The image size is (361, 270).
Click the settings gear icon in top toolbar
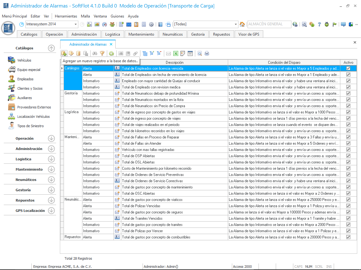point(151,24)
